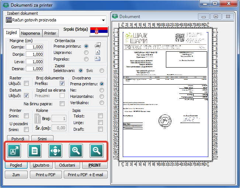Select Dvostrano Ne radio button
This screenshot has height=188, width=240.
coord(102,90)
